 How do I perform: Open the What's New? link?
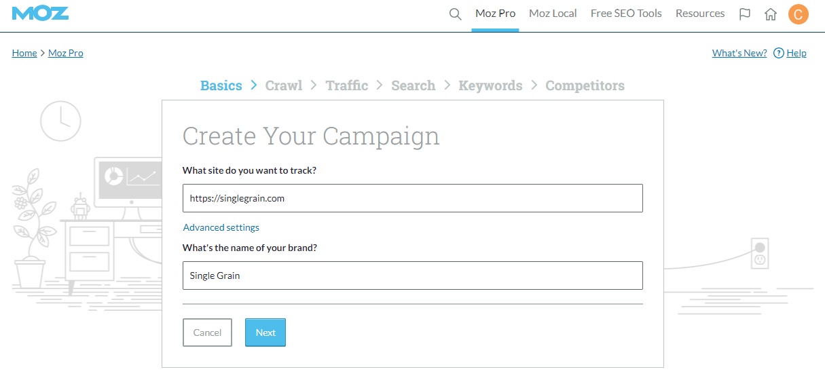739,53
